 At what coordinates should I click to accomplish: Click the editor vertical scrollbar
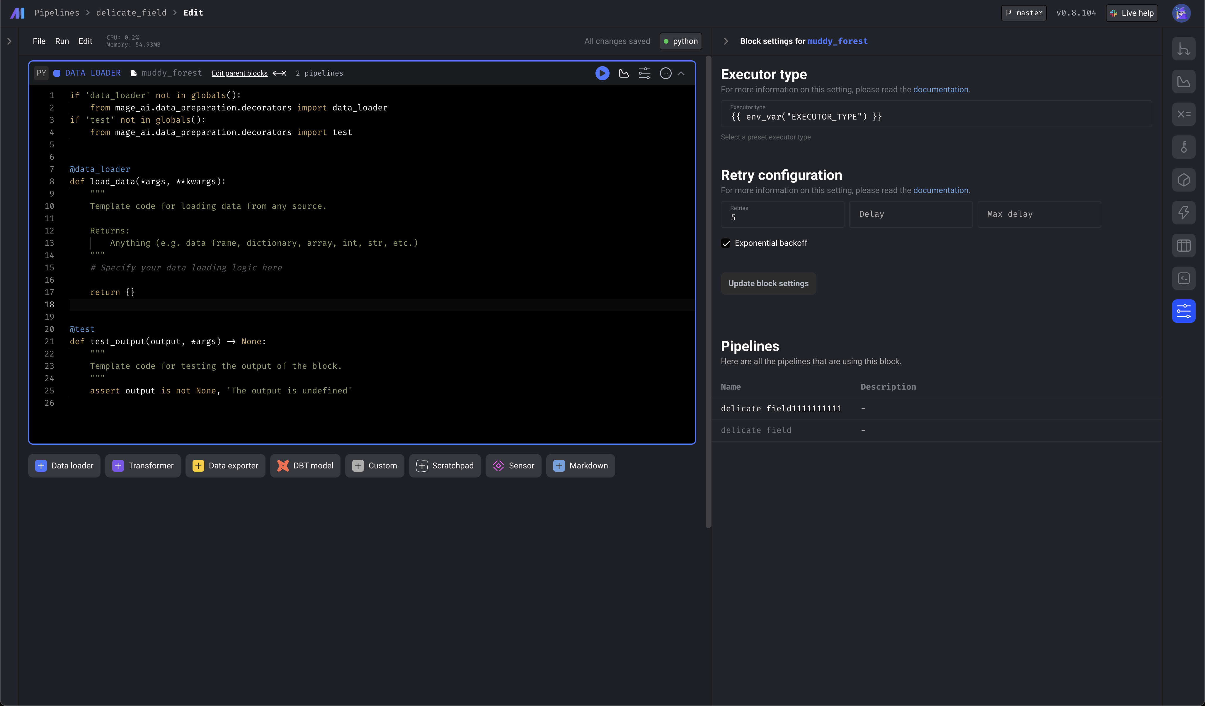point(708,291)
